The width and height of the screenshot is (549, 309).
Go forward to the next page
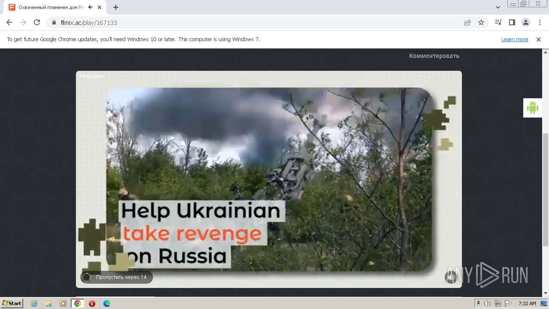[23, 22]
